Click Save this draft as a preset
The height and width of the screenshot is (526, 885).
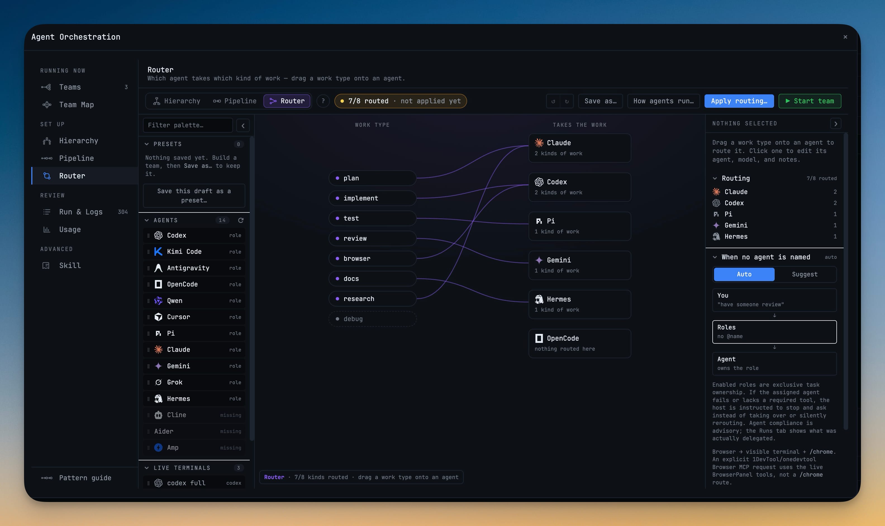[x=194, y=196]
